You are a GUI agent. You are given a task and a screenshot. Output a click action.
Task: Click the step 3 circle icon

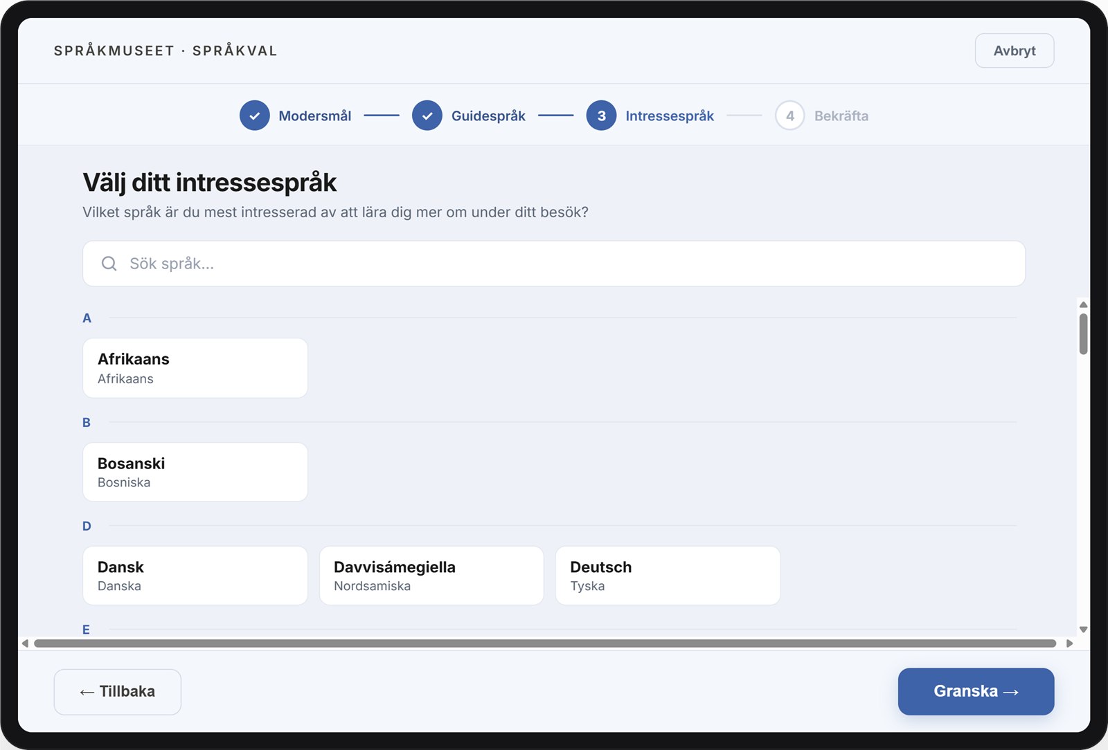tap(601, 116)
